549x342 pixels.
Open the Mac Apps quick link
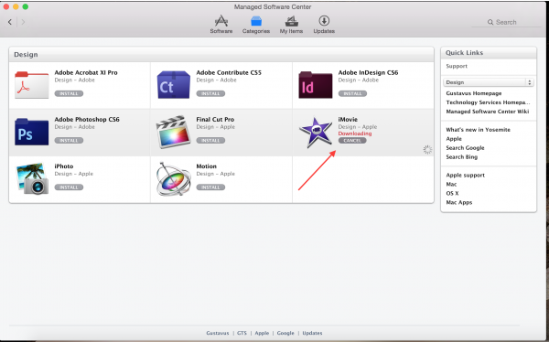coord(459,203)
